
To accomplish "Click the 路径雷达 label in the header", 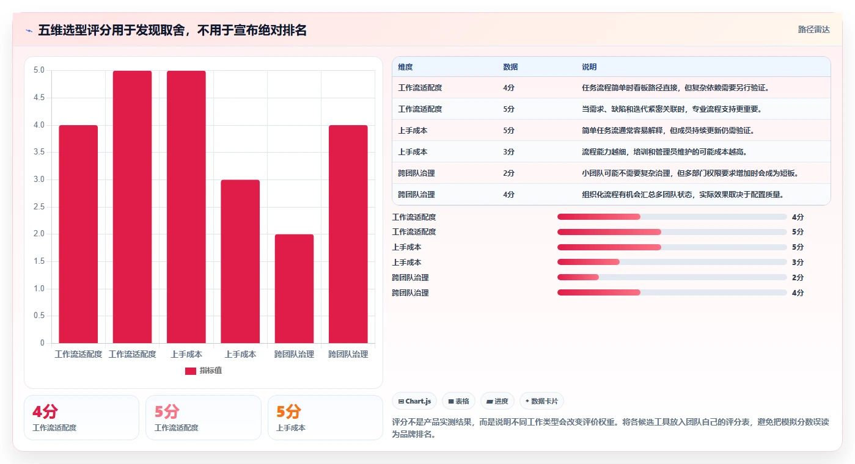I will click(813, 29).
